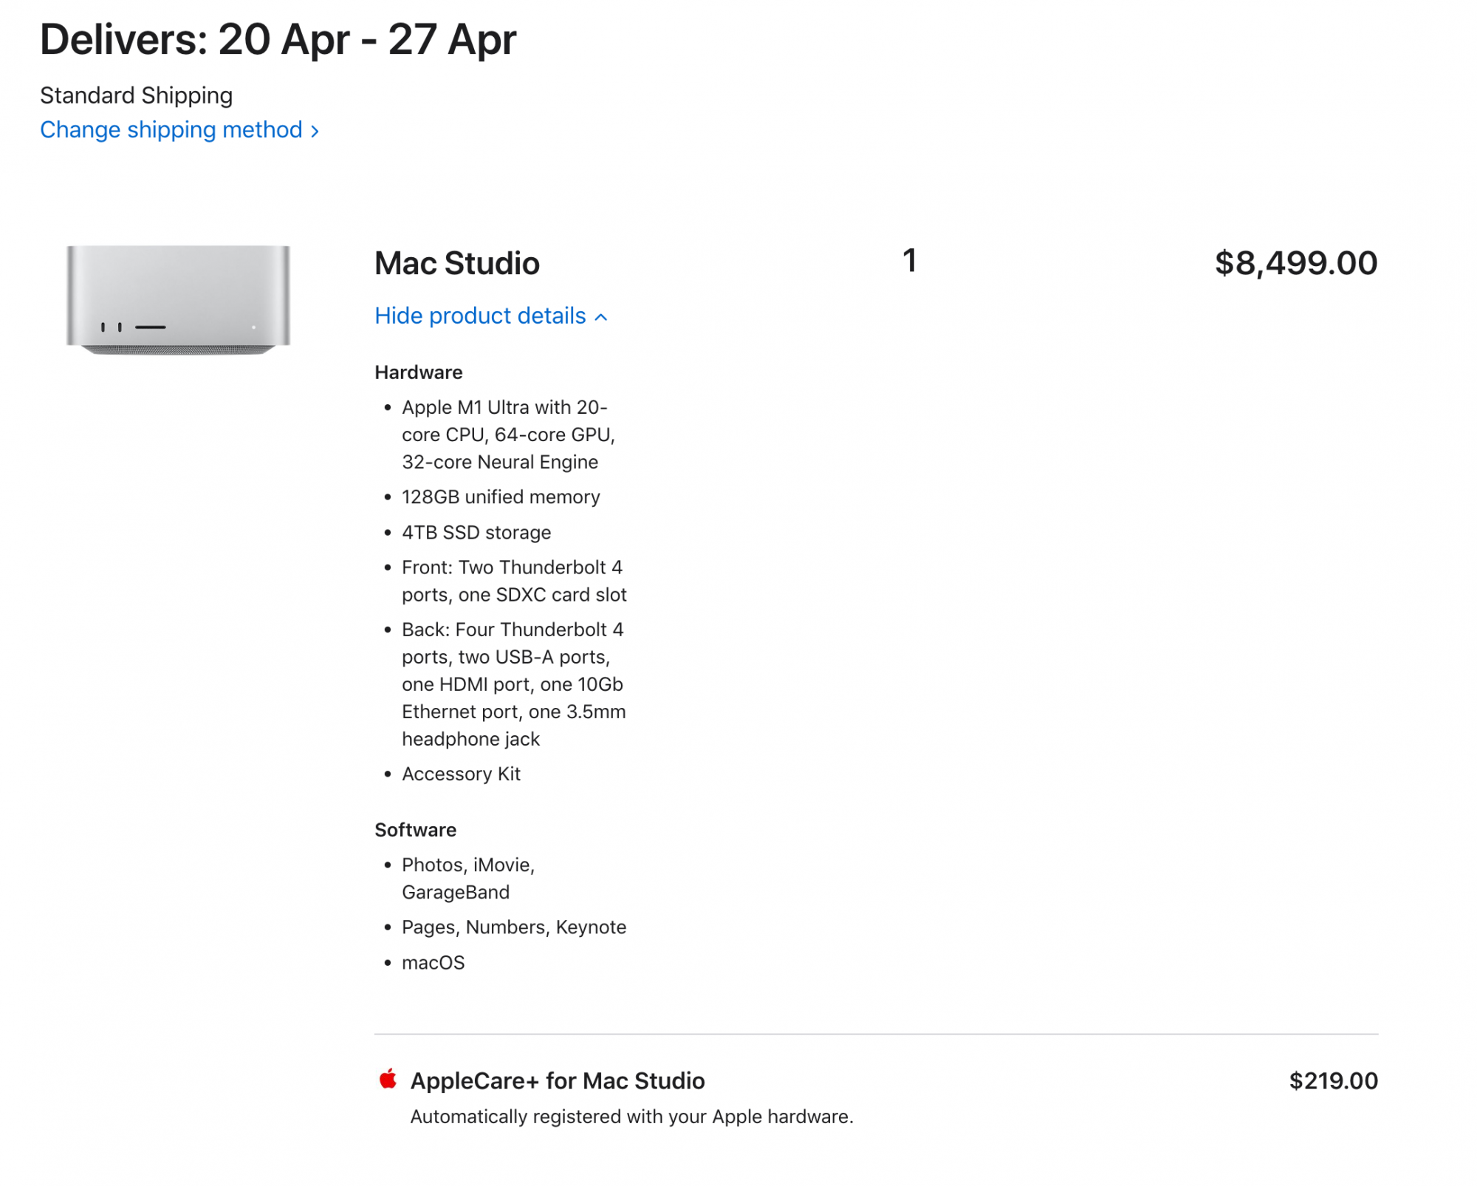Open the Change shipping method link
Image resolution: width=1477 pixels, height=1186 pixels.
click(179, 130)
